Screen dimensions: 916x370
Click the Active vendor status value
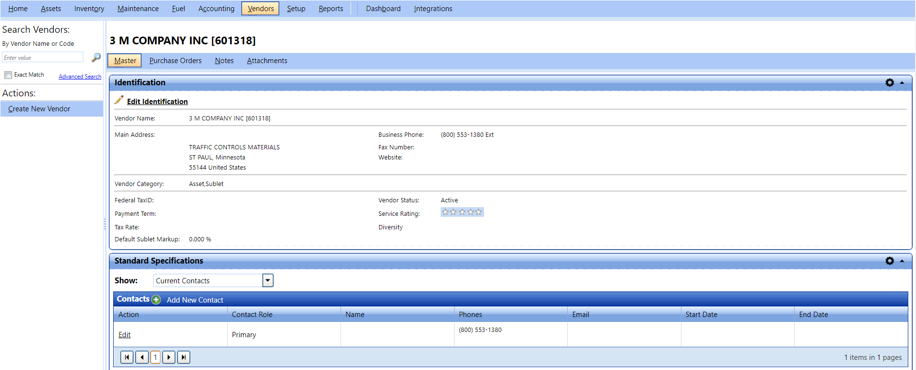point(449,200)
